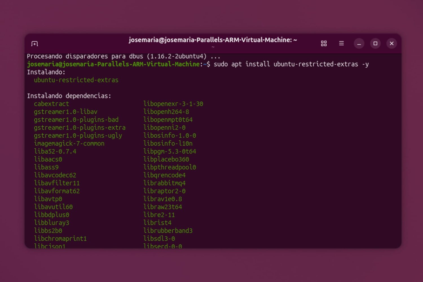Click the 'librist4' entry
Screen dimensions: 423x282
click(157, 222)
